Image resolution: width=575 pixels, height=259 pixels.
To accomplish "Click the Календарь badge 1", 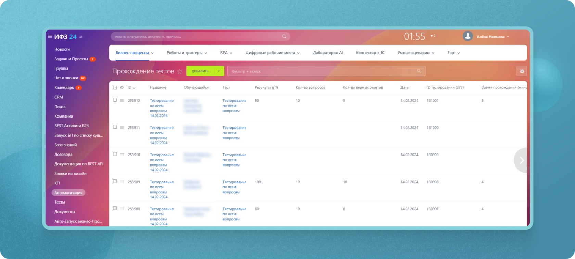I will 78,88.
